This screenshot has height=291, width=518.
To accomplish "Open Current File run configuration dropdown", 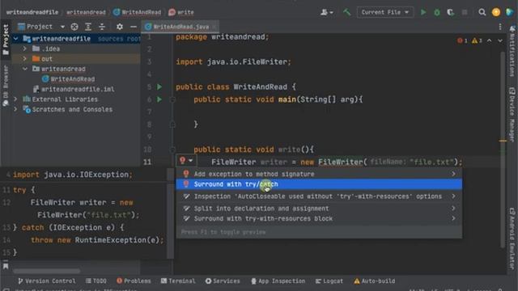I will click(385, 12).
